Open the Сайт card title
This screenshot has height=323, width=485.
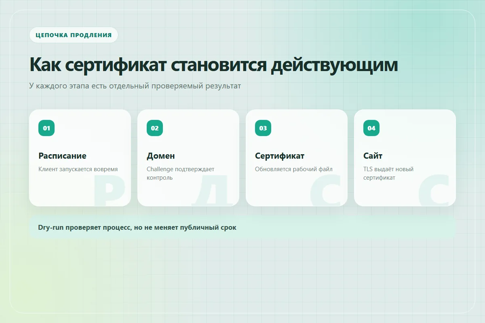pos(373,156)
